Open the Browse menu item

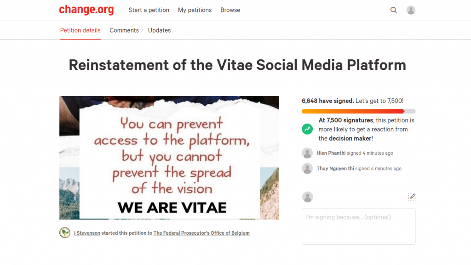coord(230,10)
